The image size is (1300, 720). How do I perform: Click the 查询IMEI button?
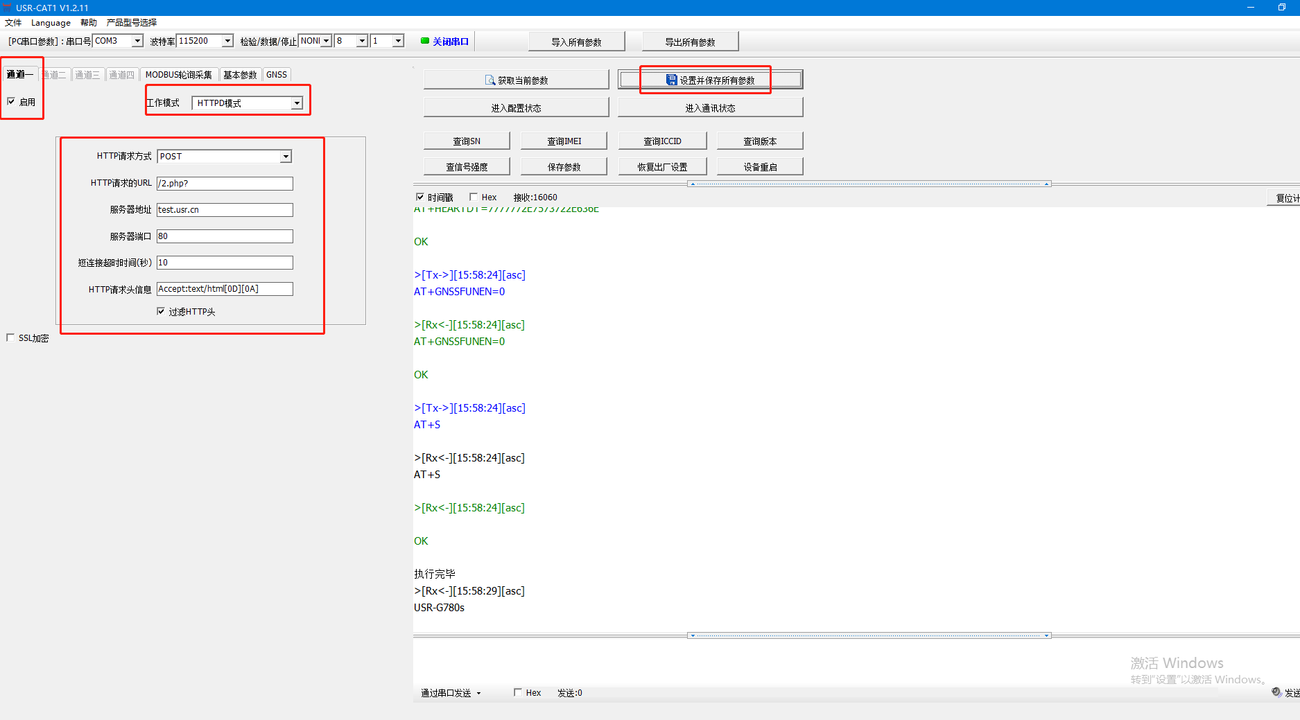[x=564, y=141]
